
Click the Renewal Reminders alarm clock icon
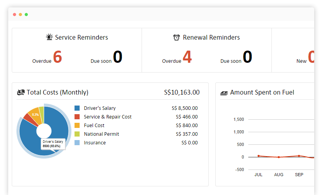[x=176, y=37]
